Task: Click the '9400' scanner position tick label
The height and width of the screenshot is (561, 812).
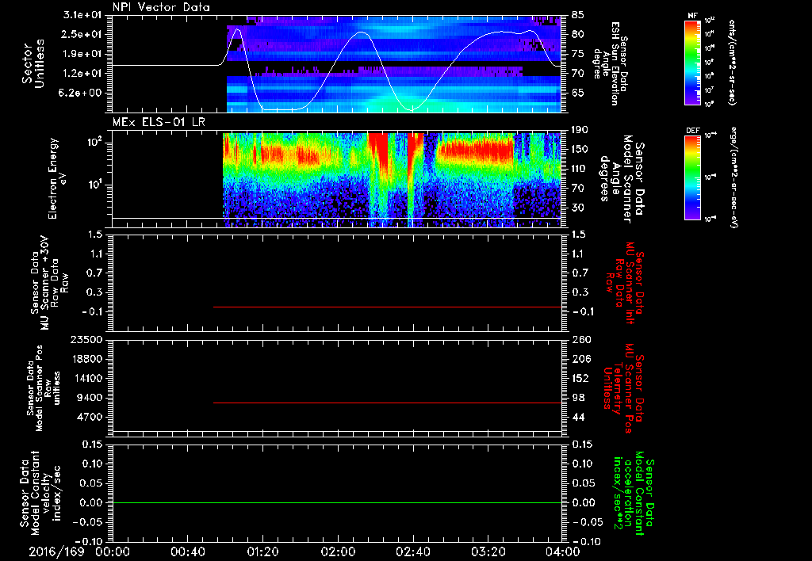Action: (90, 398)
